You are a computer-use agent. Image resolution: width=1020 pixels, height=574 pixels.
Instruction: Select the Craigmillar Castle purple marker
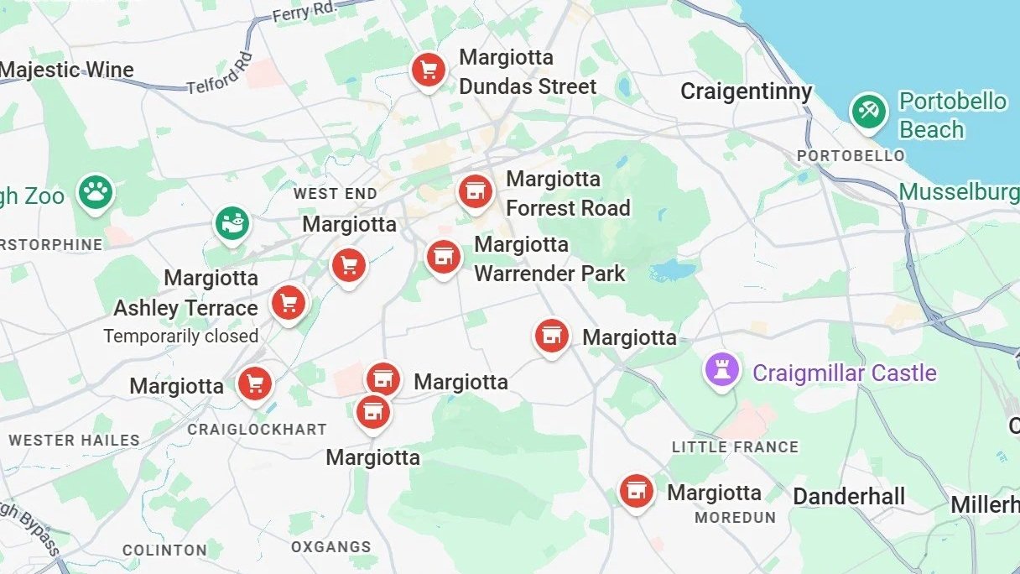pos(722,369)
